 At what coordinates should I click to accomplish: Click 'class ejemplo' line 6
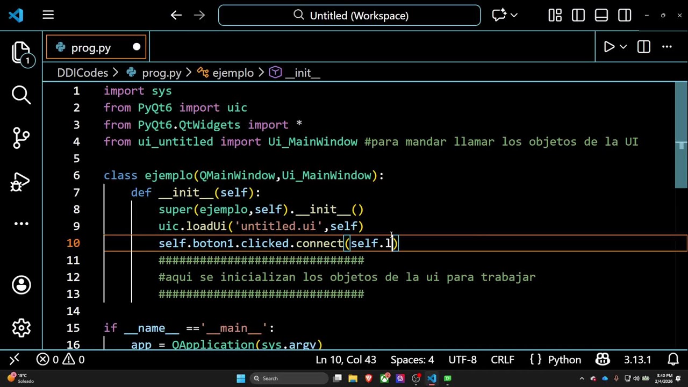(x=148, y=176)
